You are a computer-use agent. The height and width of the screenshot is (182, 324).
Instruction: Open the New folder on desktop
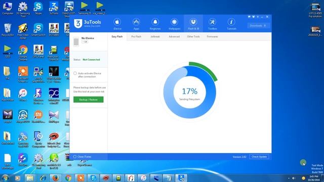coord(8,95)
